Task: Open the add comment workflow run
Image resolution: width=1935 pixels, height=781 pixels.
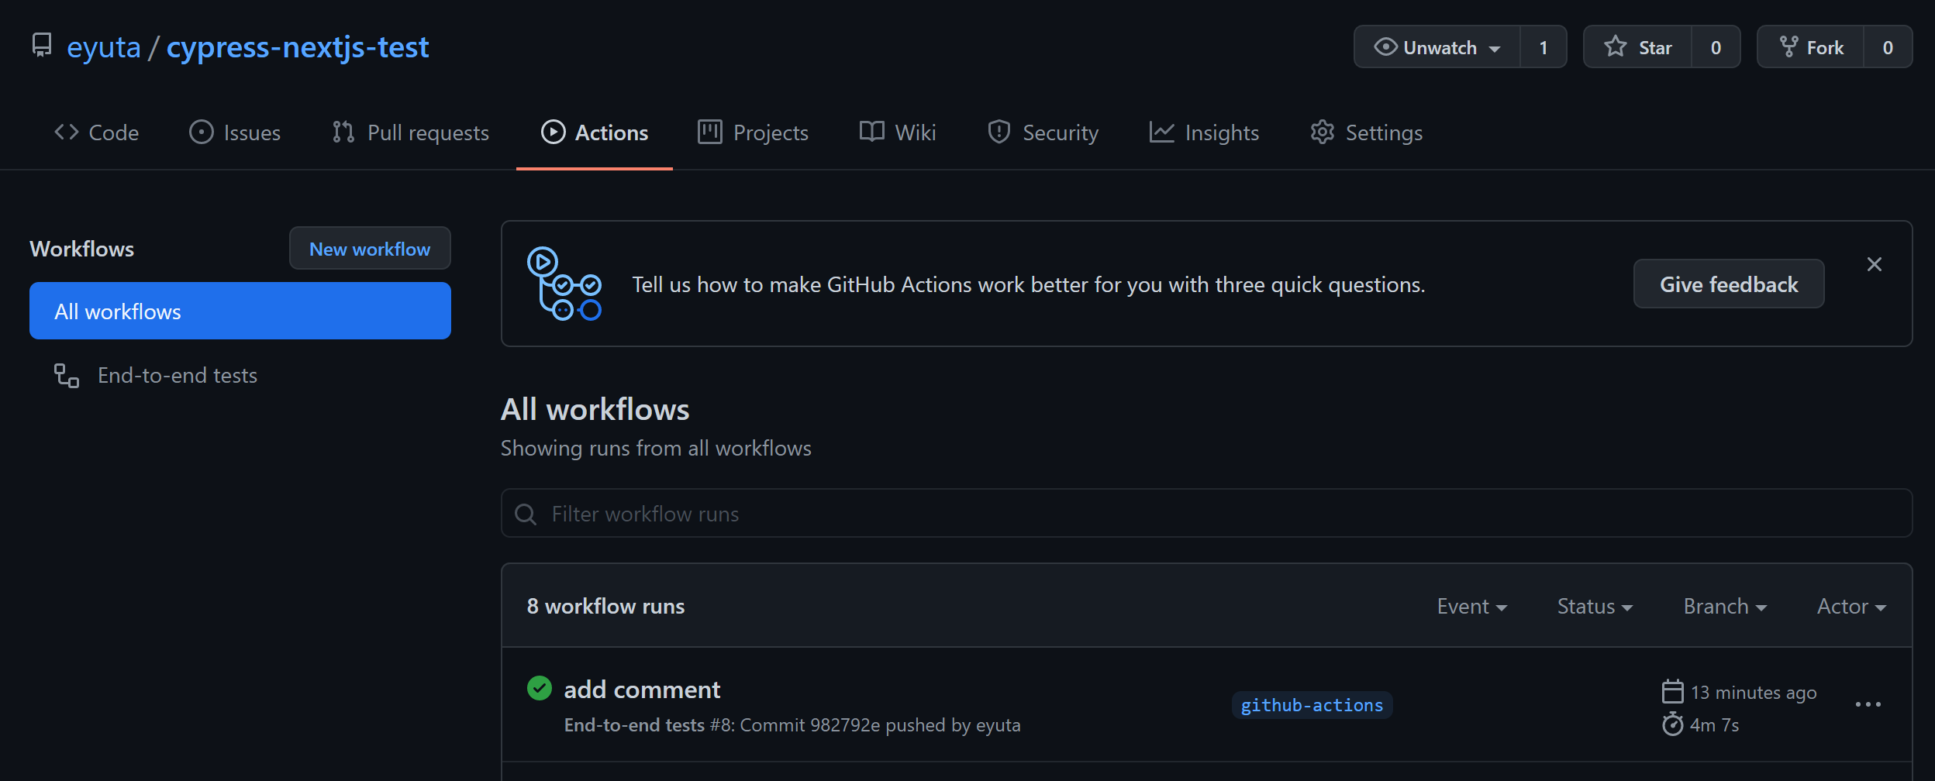Action: coord(642,690)
